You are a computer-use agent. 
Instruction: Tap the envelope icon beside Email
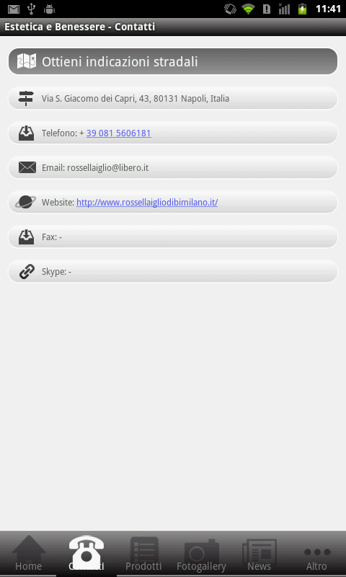pos(27,167)
